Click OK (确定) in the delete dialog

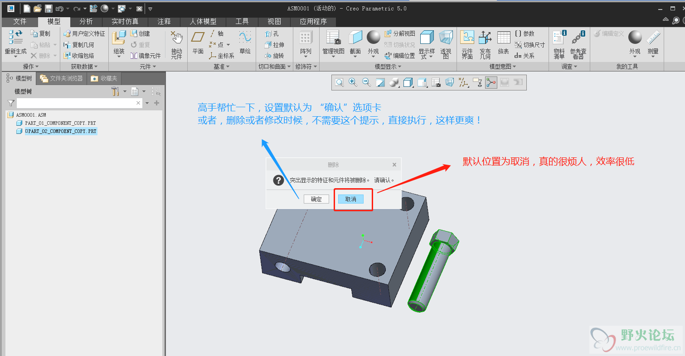316,199
